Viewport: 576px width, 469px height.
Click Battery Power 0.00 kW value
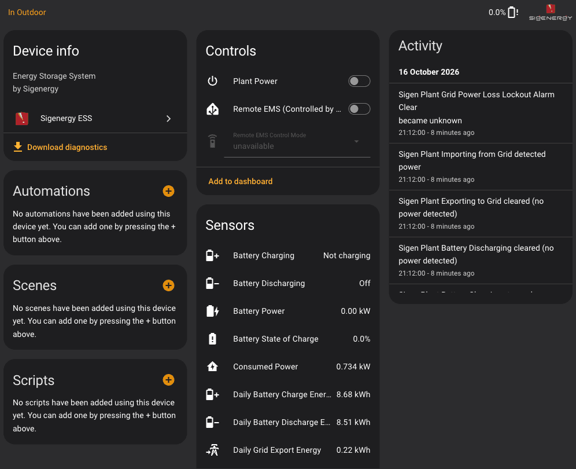click(355, 311)
